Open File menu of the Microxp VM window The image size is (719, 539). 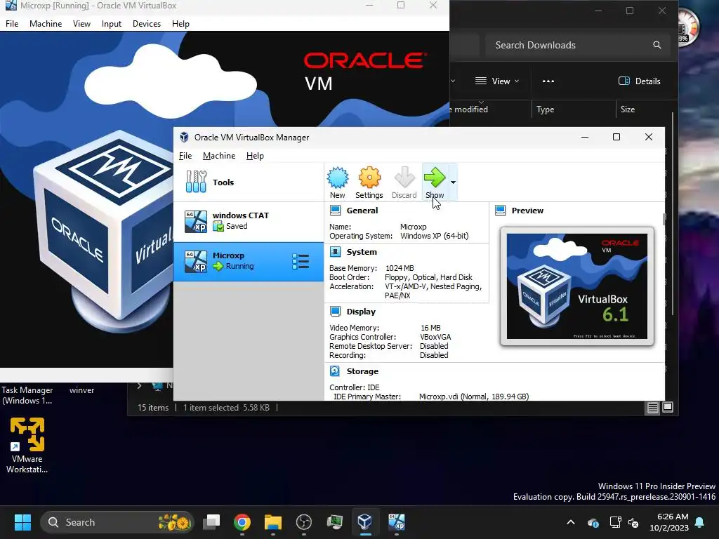tap(12, 24)
